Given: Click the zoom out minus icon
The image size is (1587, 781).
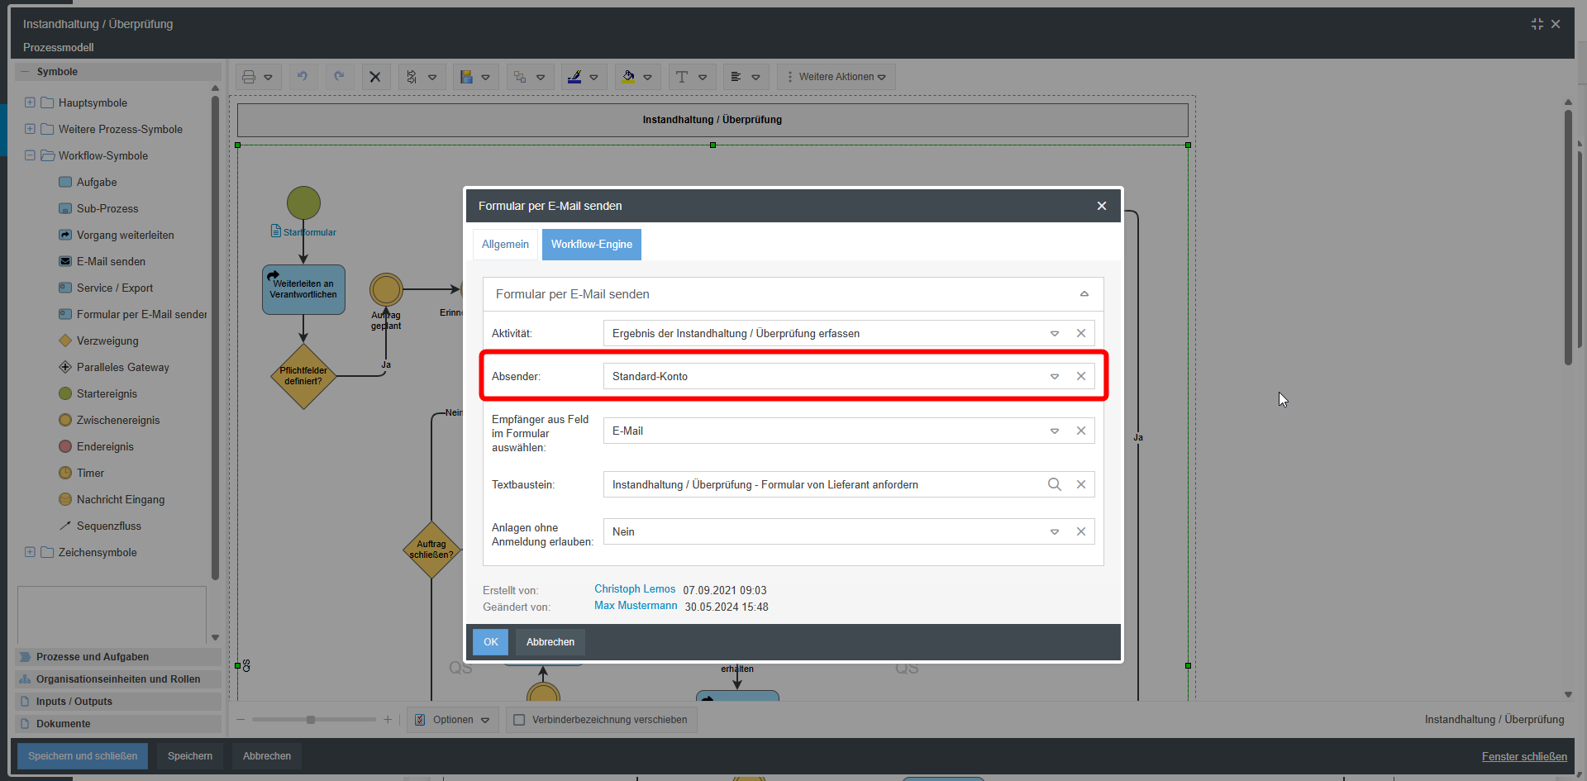Looking at the screenshot, I should [x=241, y=720].
